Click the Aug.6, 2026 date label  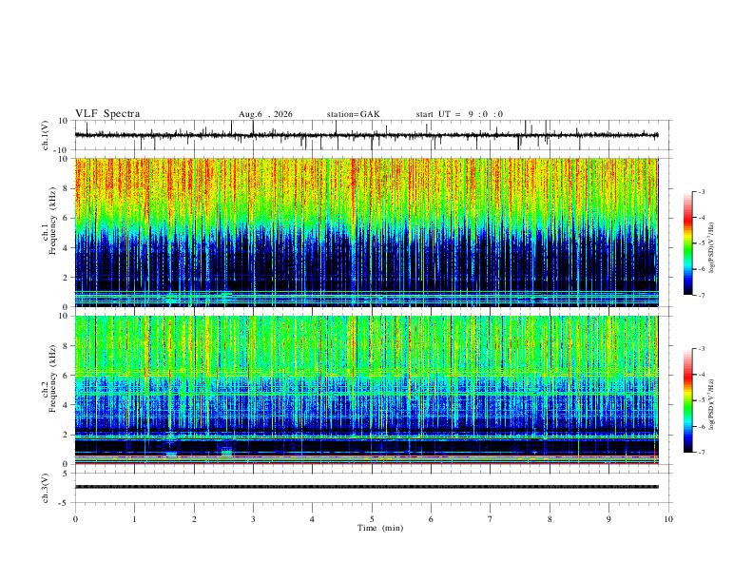pos(265,114)
